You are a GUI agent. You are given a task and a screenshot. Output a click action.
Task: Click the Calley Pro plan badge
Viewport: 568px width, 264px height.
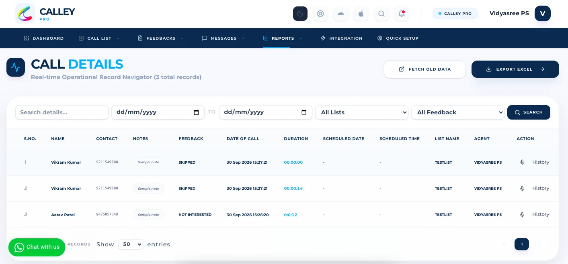(455, 14)
